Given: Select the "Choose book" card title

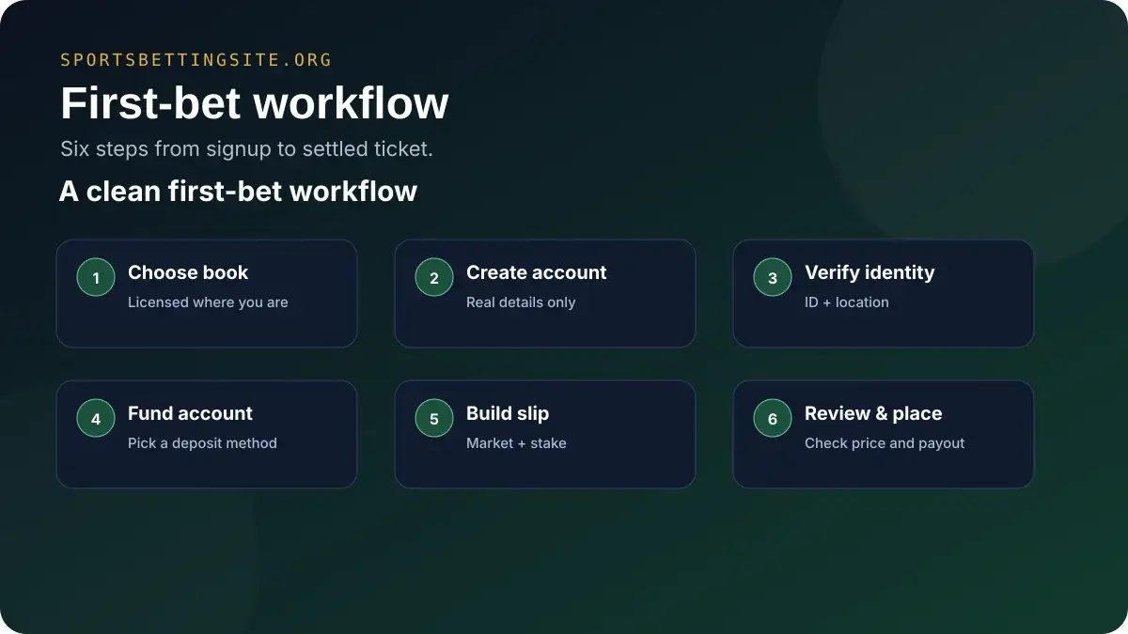Looking at the screenshot, I should pos(188,272).
